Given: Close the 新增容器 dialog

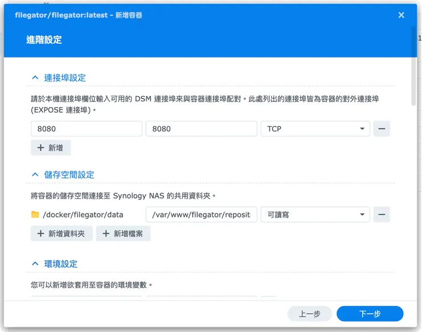Looking at the screenshot, I should 401,15.
